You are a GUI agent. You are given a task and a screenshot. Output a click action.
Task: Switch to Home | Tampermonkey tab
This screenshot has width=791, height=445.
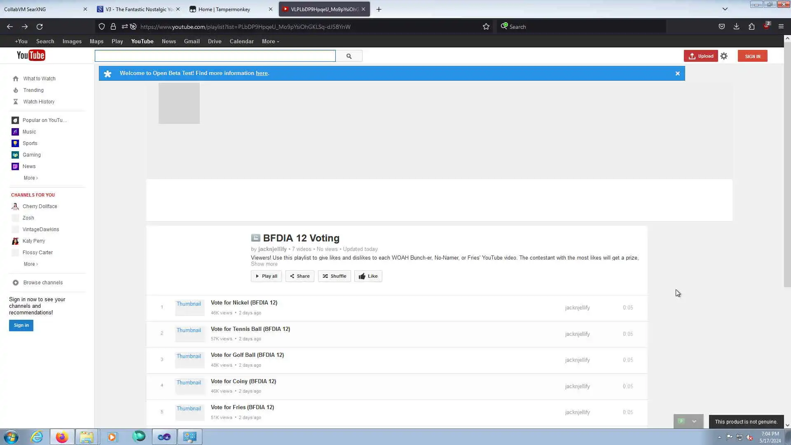pyautogui.click(x=224, y=9)
